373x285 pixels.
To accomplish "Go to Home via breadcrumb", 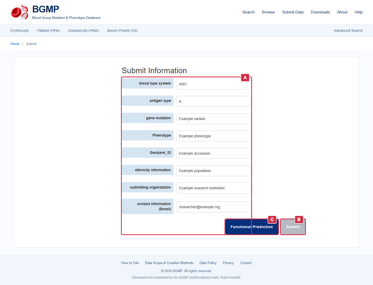I will [x=15, y=44].
